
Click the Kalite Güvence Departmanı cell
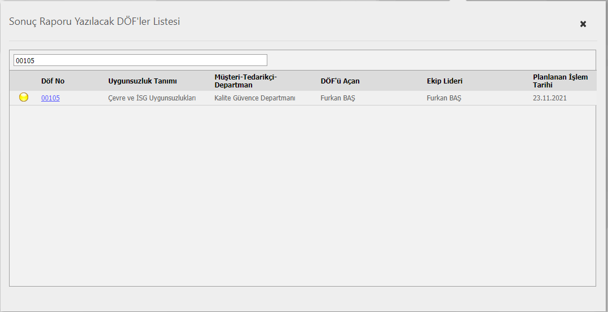pos(255,98)
